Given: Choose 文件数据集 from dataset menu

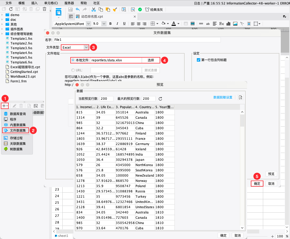Looking at the screenshot, I should 16,130.
